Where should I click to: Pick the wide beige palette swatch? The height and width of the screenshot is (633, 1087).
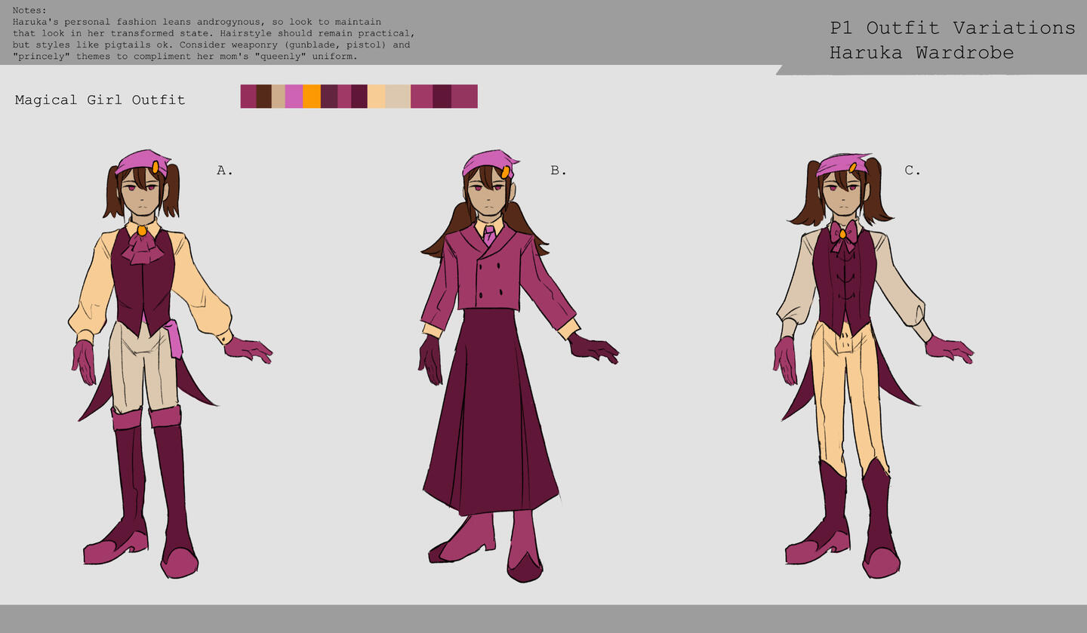click(398, 97)
